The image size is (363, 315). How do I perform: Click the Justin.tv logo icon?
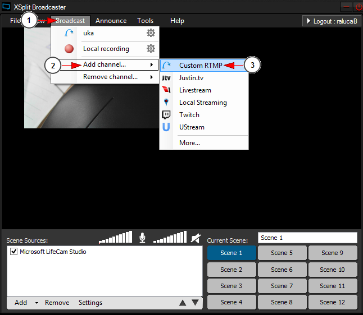pos(166,78)
